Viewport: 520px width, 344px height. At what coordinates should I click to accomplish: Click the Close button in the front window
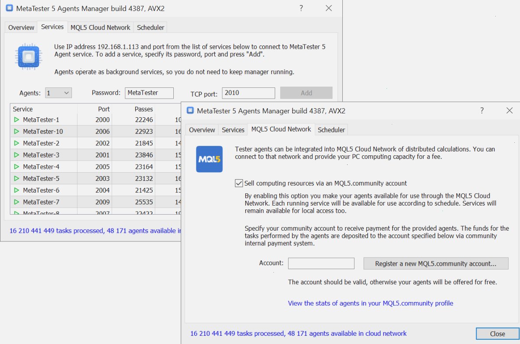(x=497, y=334)
